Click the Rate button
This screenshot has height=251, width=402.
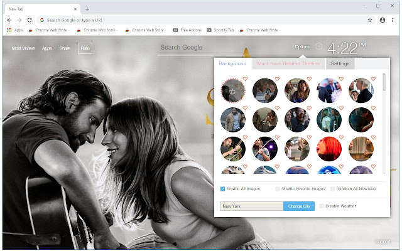[x=85, y=48]
